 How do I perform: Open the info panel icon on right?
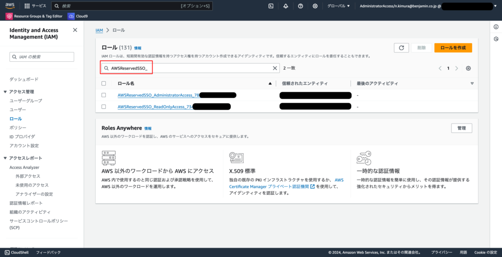pos(496,27)
